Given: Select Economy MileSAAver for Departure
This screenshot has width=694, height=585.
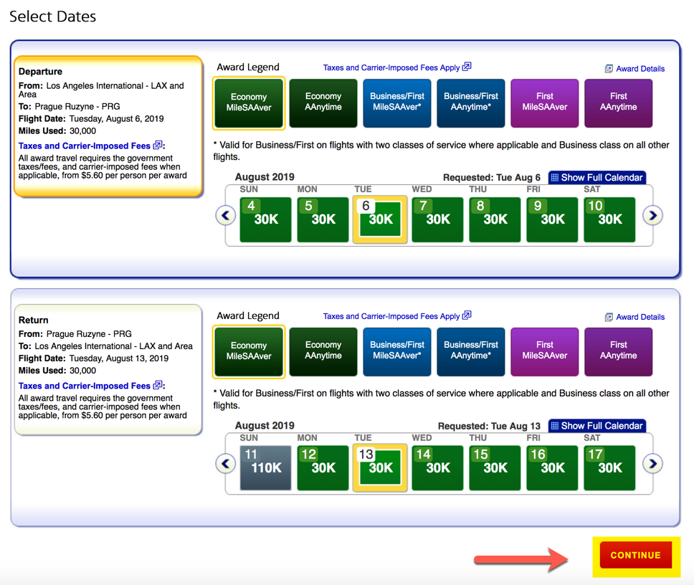Looking at the screenshot, I should (x=249, y=103).
